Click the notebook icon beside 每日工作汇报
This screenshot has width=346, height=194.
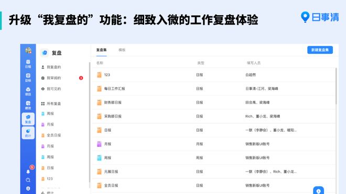pyautogui.click(x=99, y=89)
